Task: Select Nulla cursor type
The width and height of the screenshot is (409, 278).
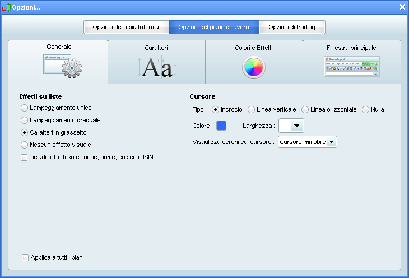Action: [365, 109]
